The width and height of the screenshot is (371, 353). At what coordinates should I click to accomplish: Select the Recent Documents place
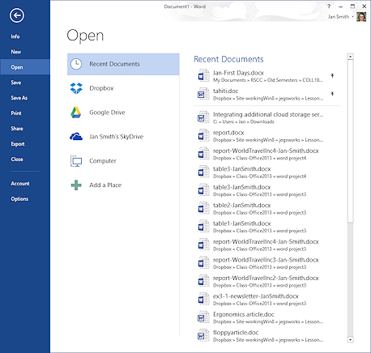(x=123, y=64)
